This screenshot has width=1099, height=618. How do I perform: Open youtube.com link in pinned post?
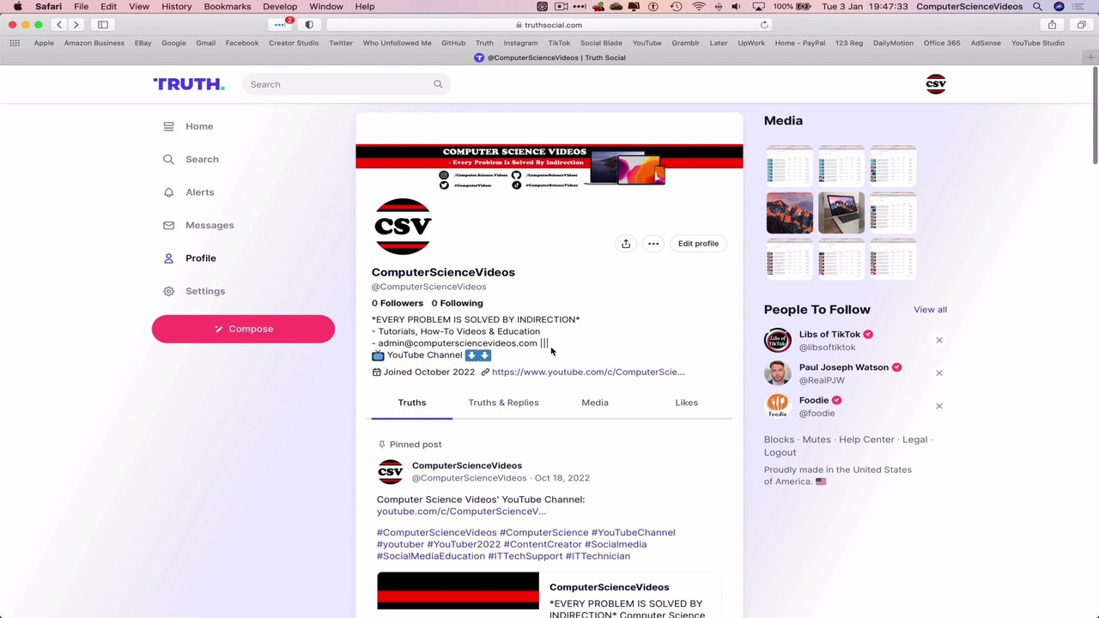click(x=461, y=512)
